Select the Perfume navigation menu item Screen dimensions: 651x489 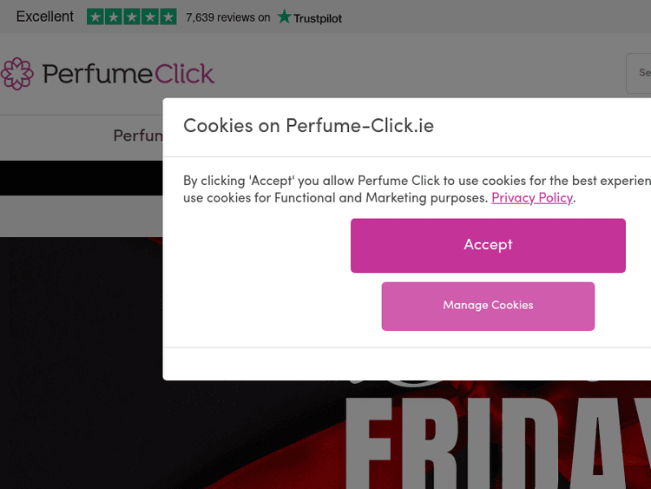(138, 136)
